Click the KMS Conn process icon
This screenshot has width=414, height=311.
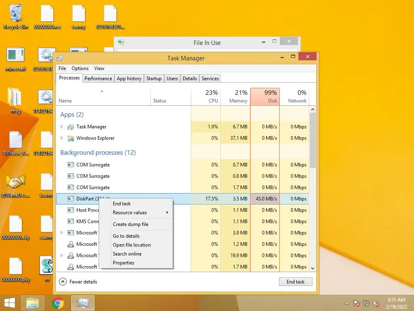70,222
